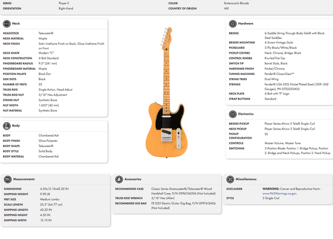333x239 pixels.
Task: Select the Miscellaneous section heading
Action: point(246,179)
